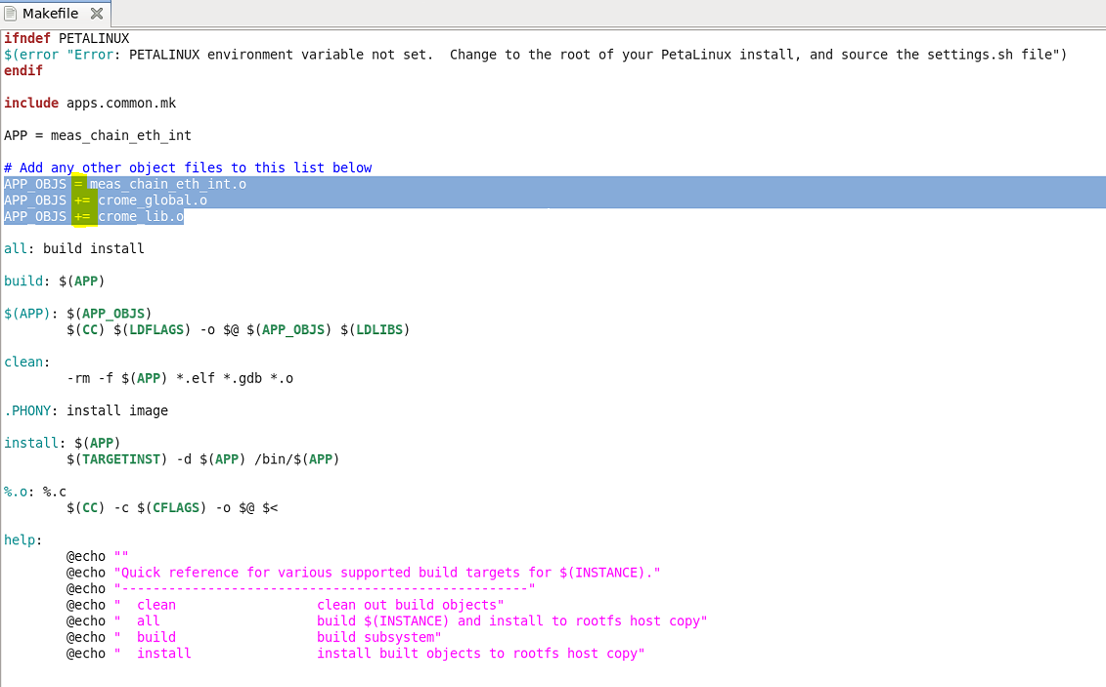This screenshot has width=1106, height=687.
Task: Place cursor on crome_lib.o text
Action: (x=141, y=216)
